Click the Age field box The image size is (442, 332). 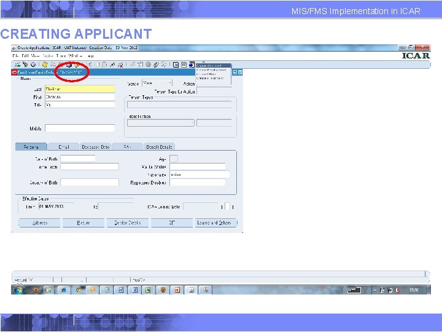(x=174, y=159)
